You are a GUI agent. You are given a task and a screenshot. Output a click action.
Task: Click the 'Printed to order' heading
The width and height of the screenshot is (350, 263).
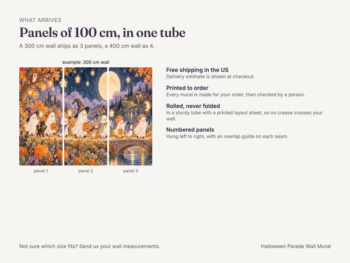[x=187, y=88]
